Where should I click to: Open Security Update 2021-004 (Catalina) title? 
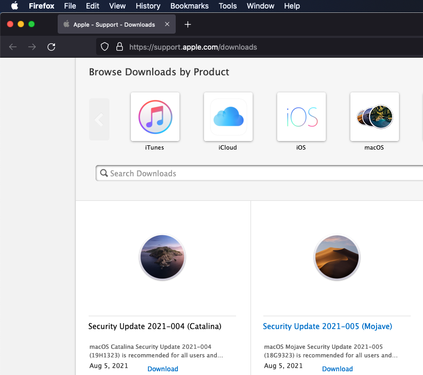[x=155, y=326]
